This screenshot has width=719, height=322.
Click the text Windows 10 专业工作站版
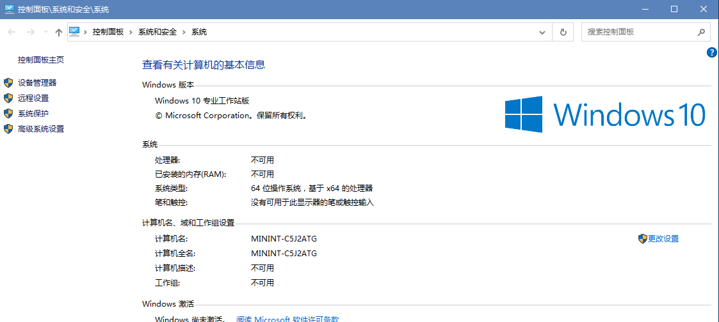coord(202,101)
